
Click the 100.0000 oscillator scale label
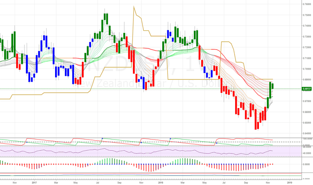(x=307, y=139)
